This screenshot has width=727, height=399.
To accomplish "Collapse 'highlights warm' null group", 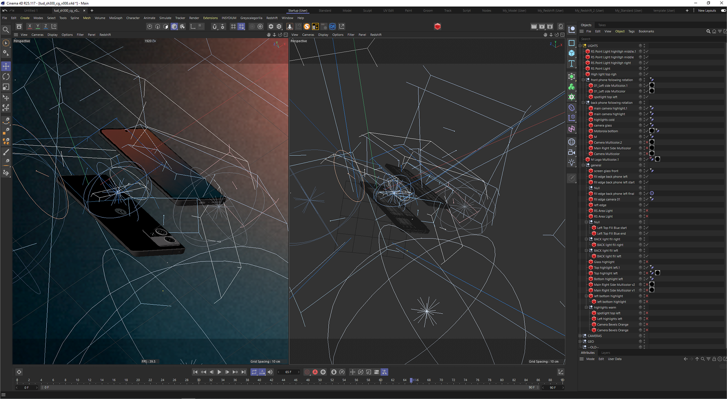I will [x=586, y=307].
